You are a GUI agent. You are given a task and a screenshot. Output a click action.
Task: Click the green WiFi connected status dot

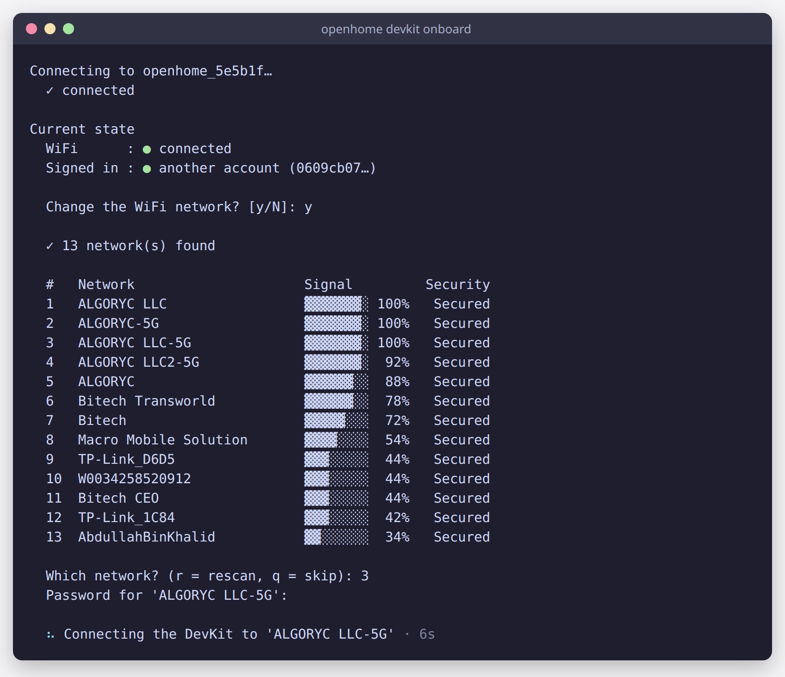(147, 149)
